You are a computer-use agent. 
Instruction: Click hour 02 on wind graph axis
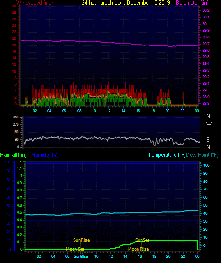35,111
